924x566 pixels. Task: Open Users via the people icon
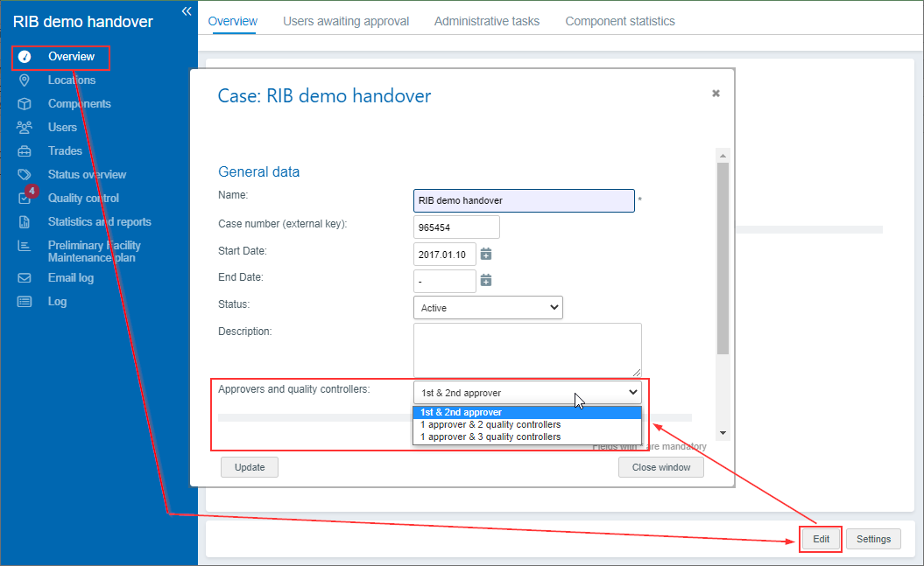point(25,128)
